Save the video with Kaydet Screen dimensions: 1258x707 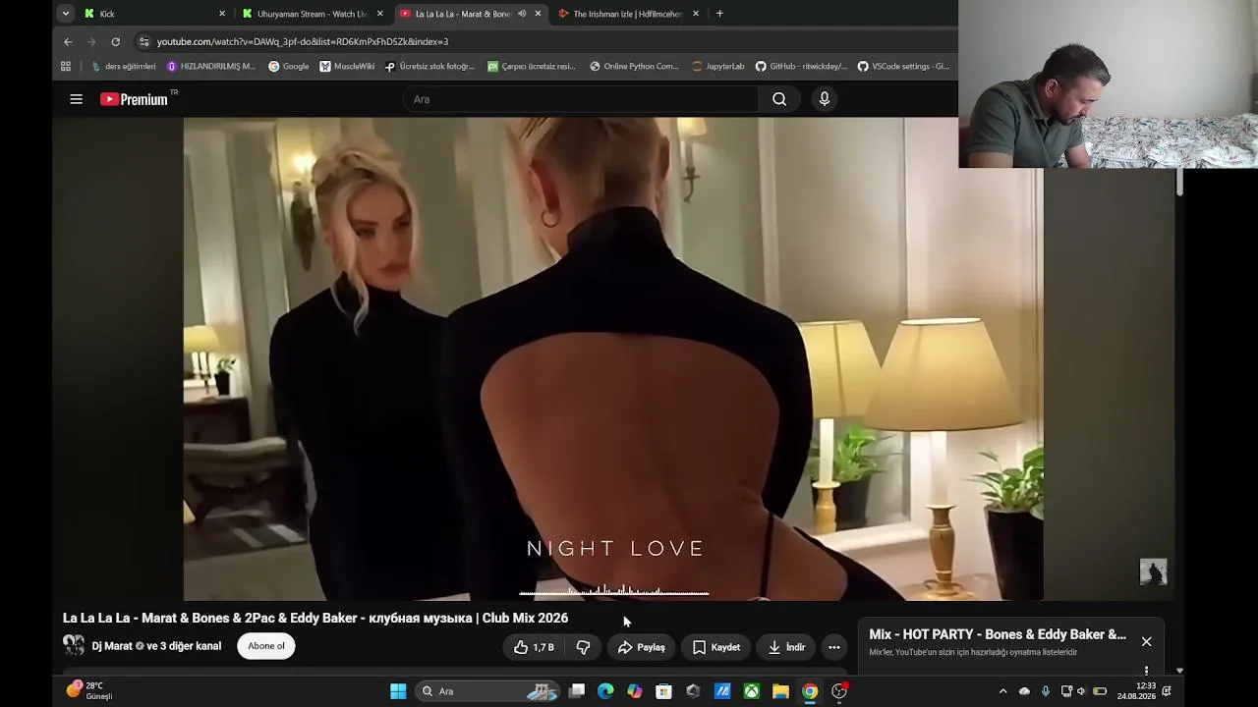[716, 647]
